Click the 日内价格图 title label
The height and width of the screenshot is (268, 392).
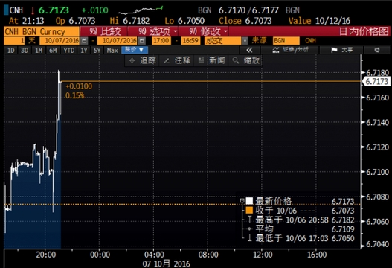(364, 31)
